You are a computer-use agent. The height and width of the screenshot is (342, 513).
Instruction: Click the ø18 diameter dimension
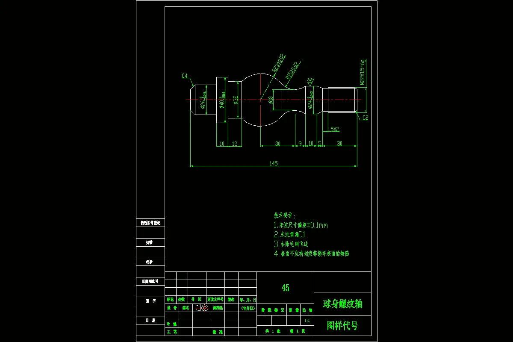pos(271,100)
